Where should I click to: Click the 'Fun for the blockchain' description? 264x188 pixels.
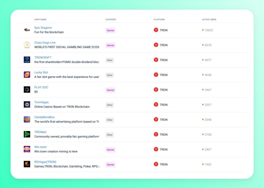pos(49,32)
